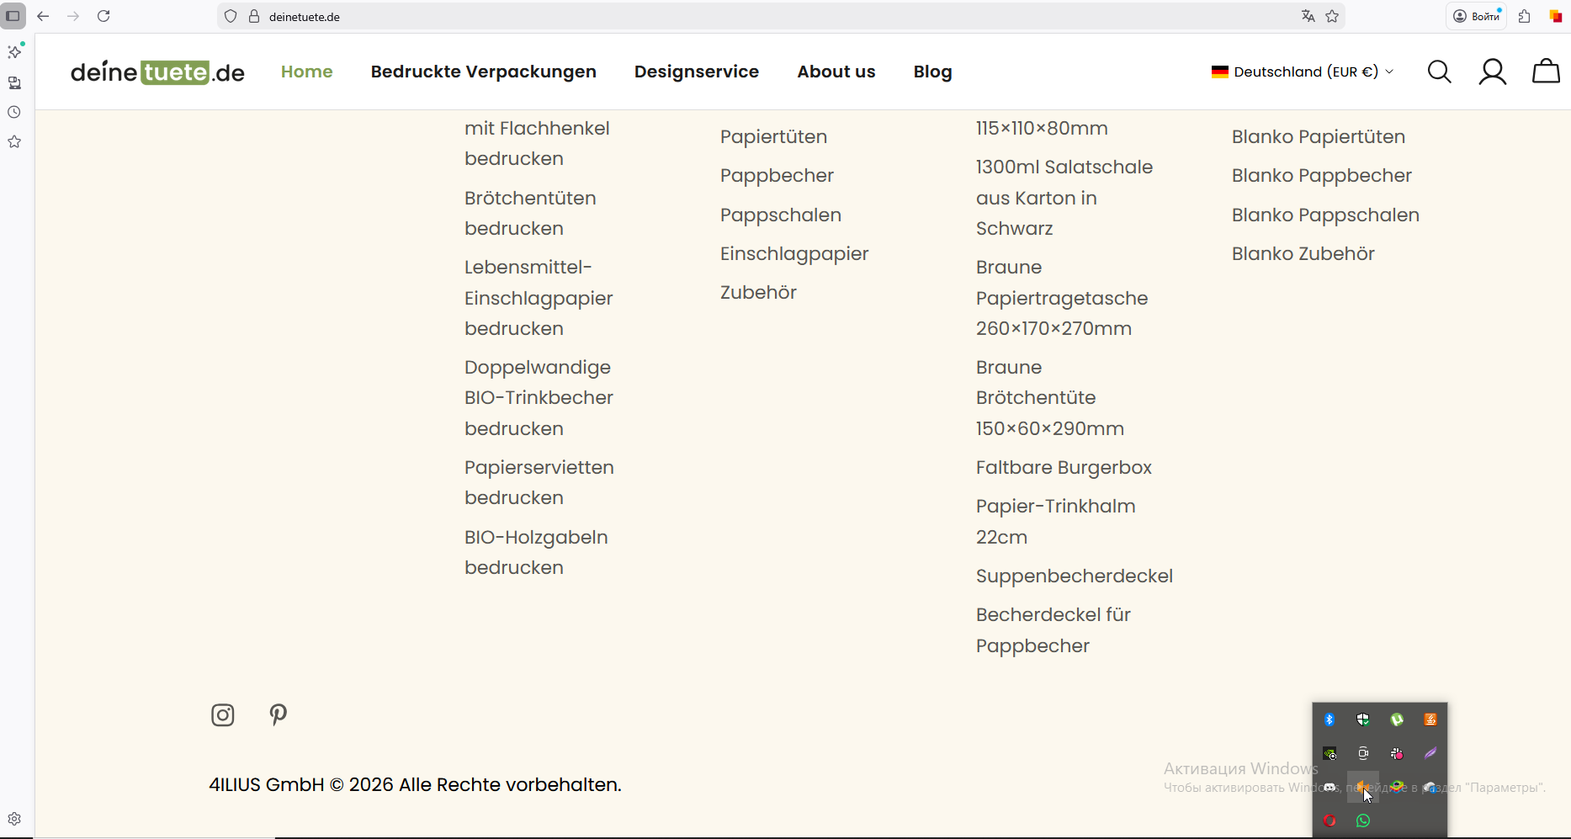Go to the Designservice menu item
Image resolution: width=1571 pixels, height=839 pixels.
696,72
